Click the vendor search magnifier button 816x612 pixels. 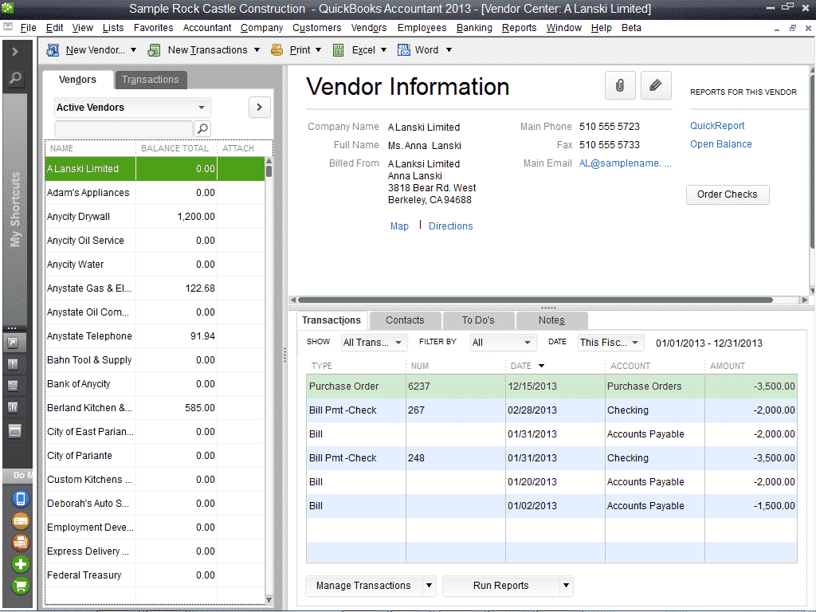click(202, 128)
